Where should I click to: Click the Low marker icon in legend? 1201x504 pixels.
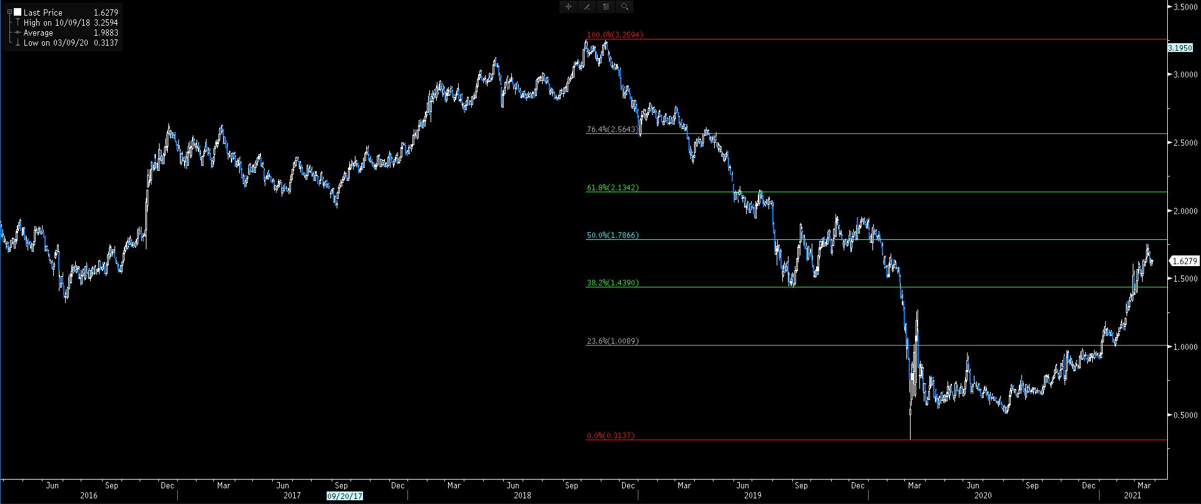[x=17, y=43]
